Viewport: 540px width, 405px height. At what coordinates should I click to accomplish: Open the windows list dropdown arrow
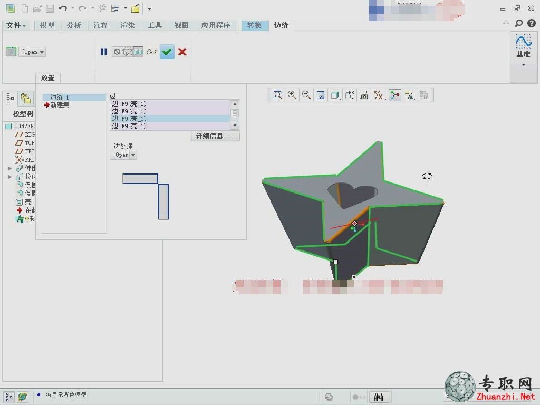(126, 8)
